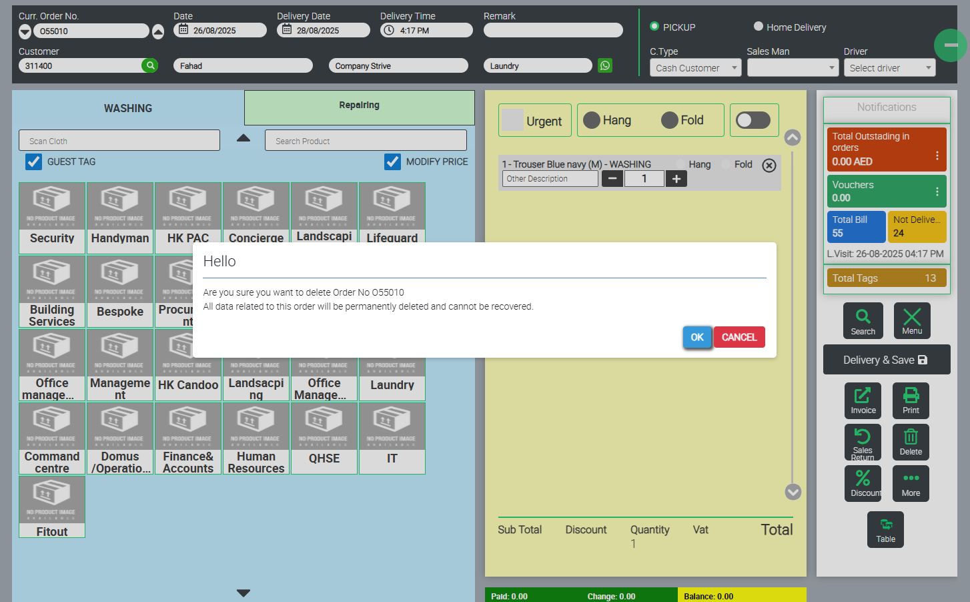Viewport: 970px width, 602px height.
Task: Remove Trouser Blue navy item with X icon
Action: pos(769,166)
